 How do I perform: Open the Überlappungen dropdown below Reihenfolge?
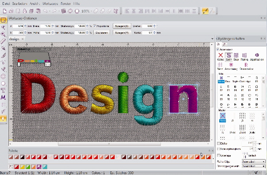(x=253, y=166)
